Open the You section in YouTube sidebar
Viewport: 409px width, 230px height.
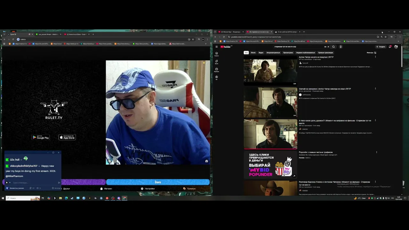216,77
